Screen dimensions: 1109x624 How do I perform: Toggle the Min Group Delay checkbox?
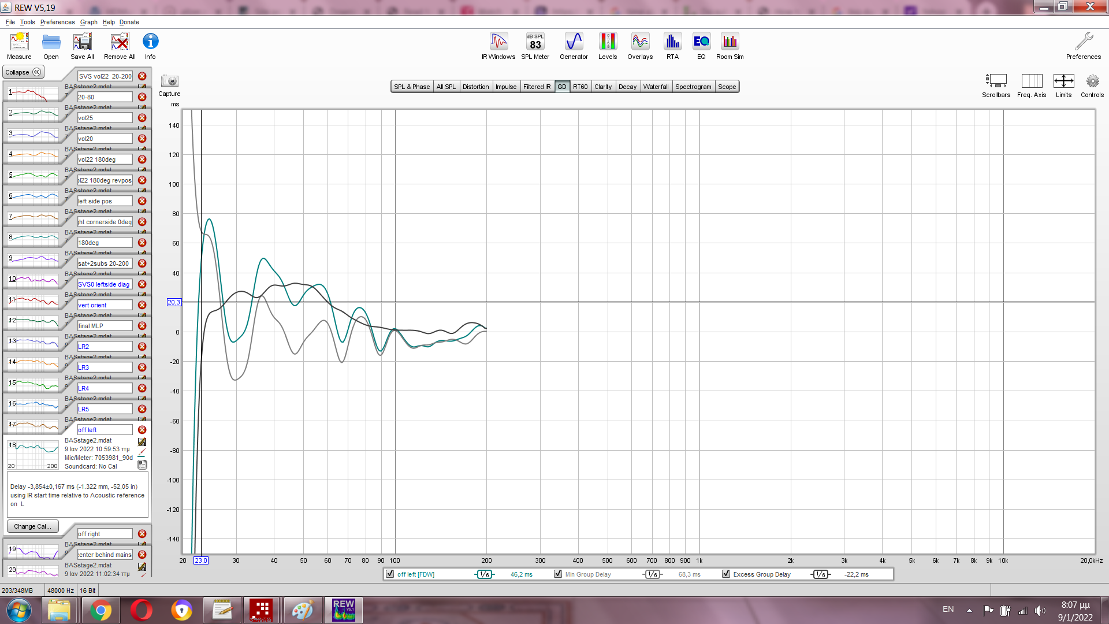click(x=558, y=574)
